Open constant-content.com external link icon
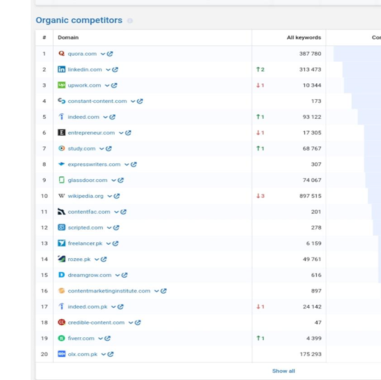The width and height of the screenshot is (381, 380). coord(140,101)
